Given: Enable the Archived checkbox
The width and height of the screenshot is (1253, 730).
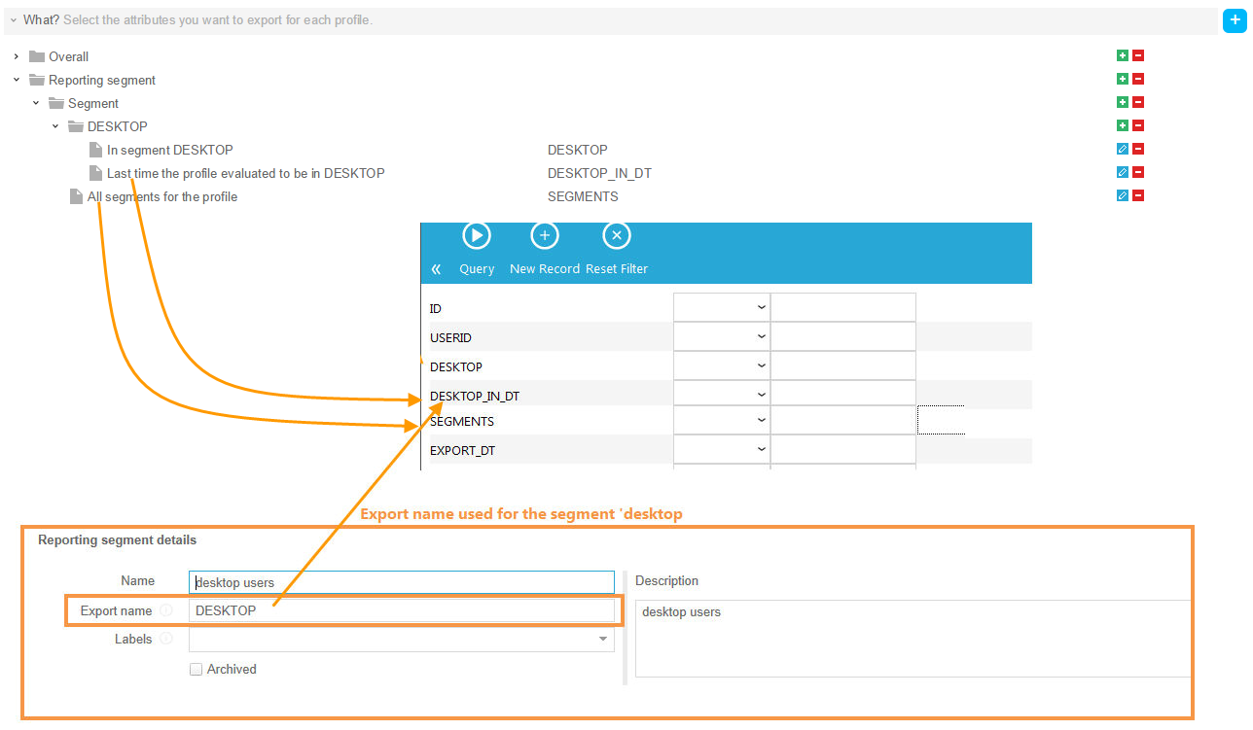Looking at the screenshot, I should pyautogui.click(x=197, y=670).
